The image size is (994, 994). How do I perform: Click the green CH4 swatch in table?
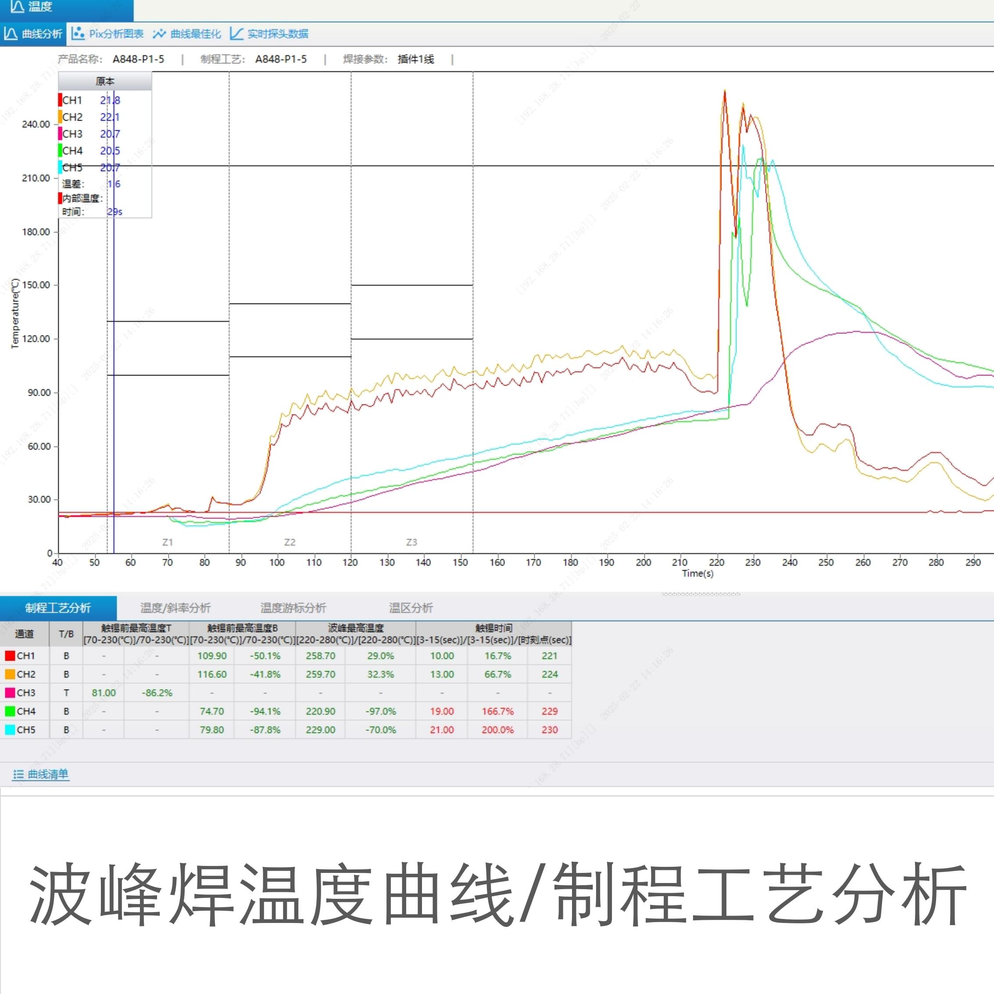click(10, 711)
